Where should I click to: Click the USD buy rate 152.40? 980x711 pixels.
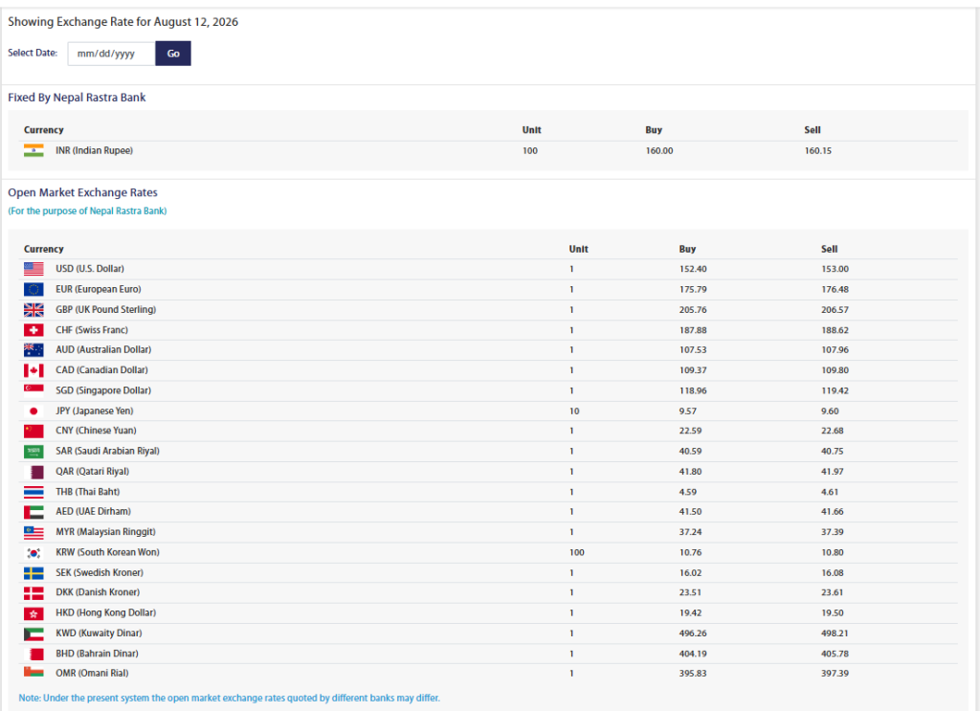pyautogui.click(x=693, y=269)
